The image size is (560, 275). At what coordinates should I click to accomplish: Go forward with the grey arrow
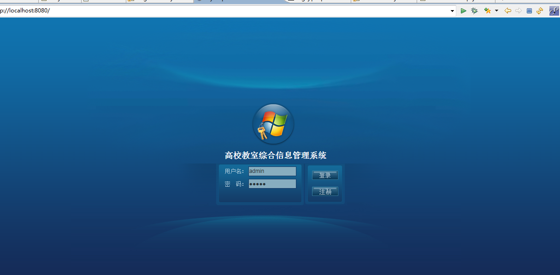click(519, 11)
